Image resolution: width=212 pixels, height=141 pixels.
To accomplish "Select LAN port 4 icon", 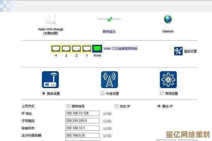I will [56, 49].
